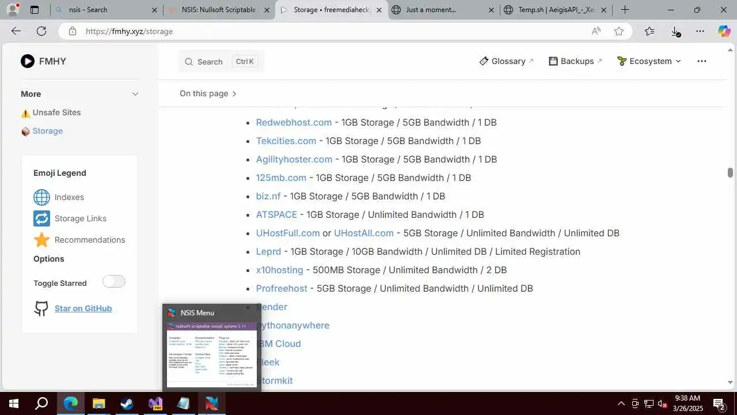View site information lock icon
Viewport: 737px width, 415px height.
click(x=73, y=31)
